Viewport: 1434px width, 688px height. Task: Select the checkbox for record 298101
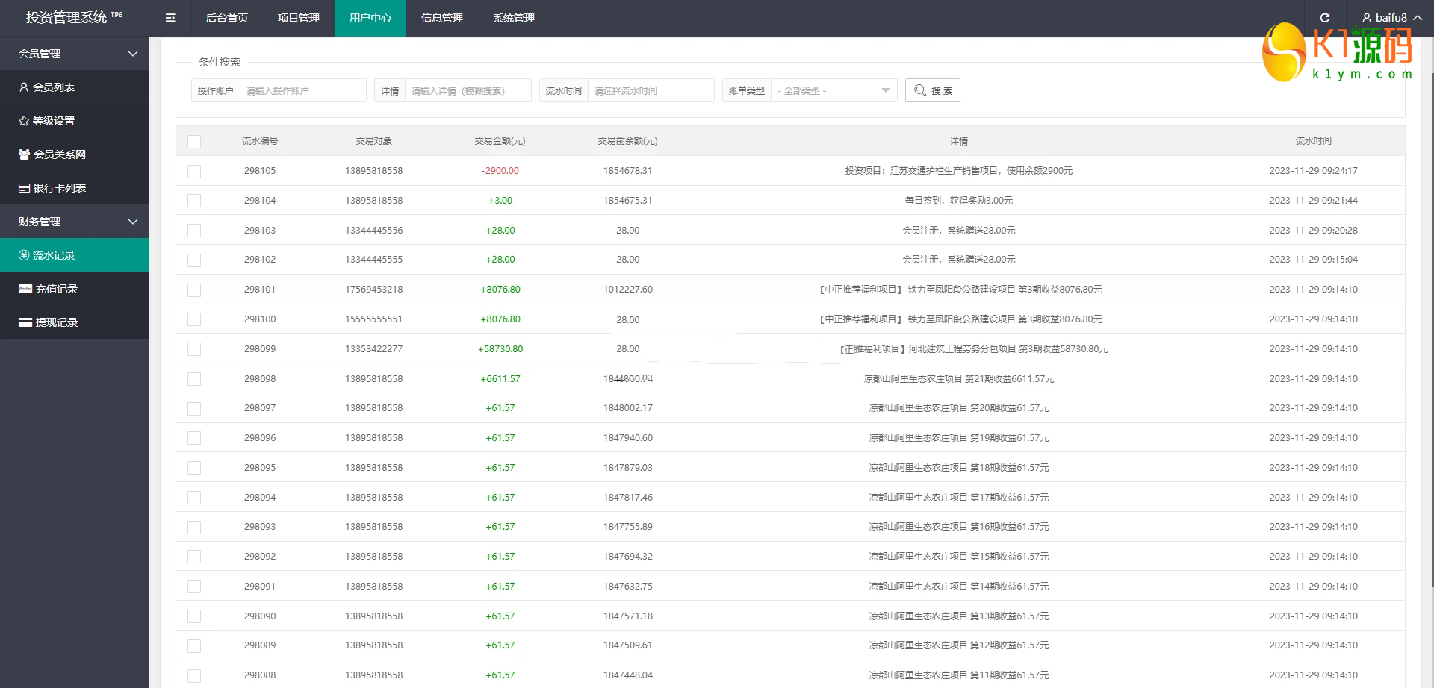point(194,290)
